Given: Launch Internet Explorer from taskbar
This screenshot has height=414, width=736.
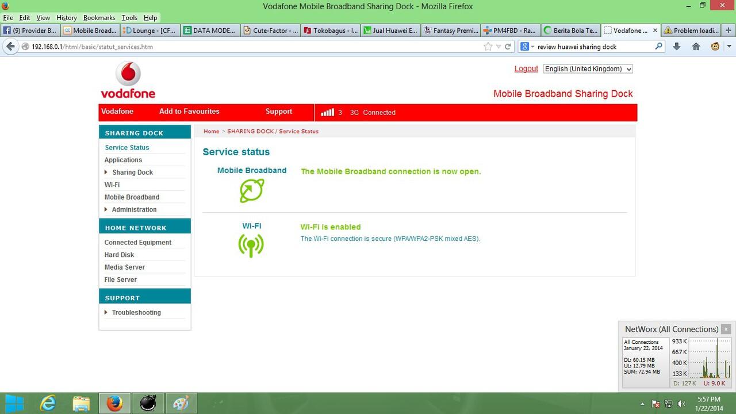Looking at the screenshot, I should pyautogui.click(x=48, y=404).
